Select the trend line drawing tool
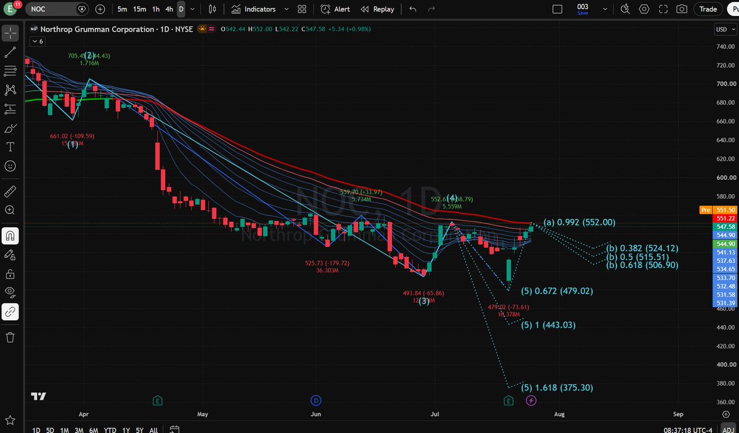 10,53
